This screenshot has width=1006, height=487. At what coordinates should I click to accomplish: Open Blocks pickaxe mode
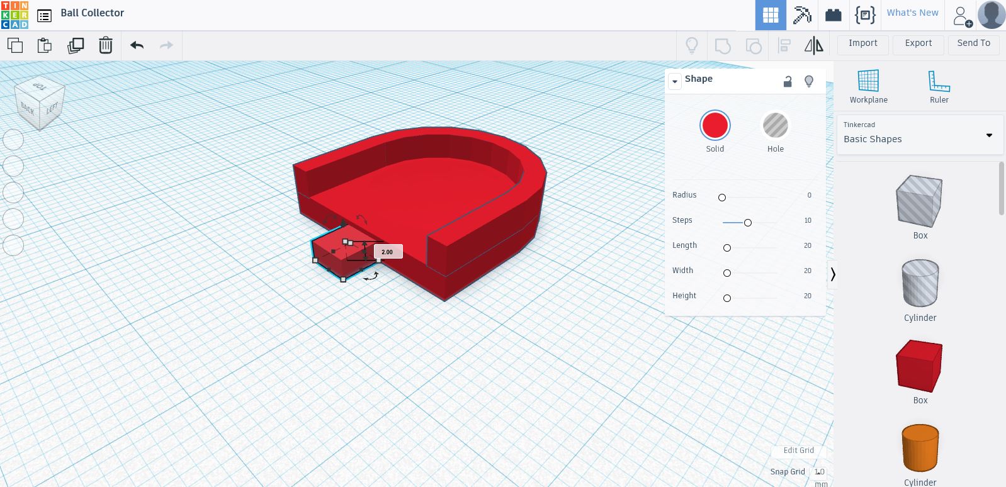coord(802,15)
